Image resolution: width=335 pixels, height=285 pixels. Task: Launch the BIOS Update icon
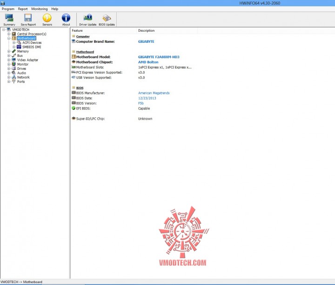coord(107,18)
